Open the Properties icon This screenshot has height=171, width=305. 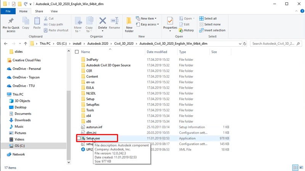[x=170, y=21]
